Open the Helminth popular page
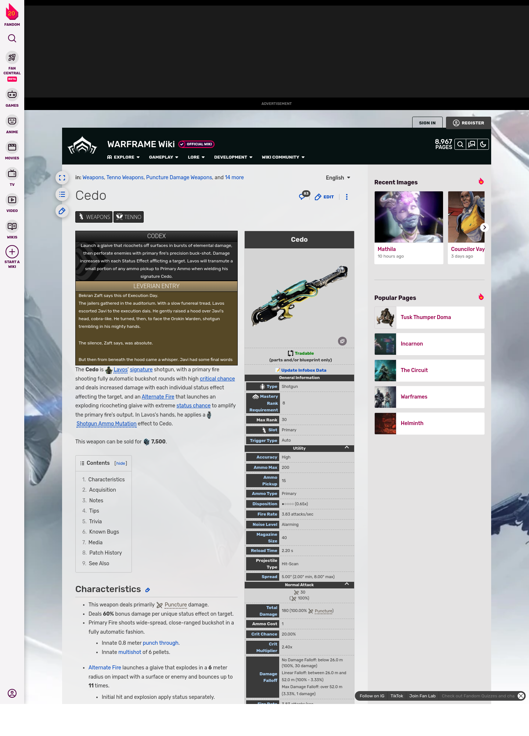Screen dimensions: 529x736 tap(429, 423)
